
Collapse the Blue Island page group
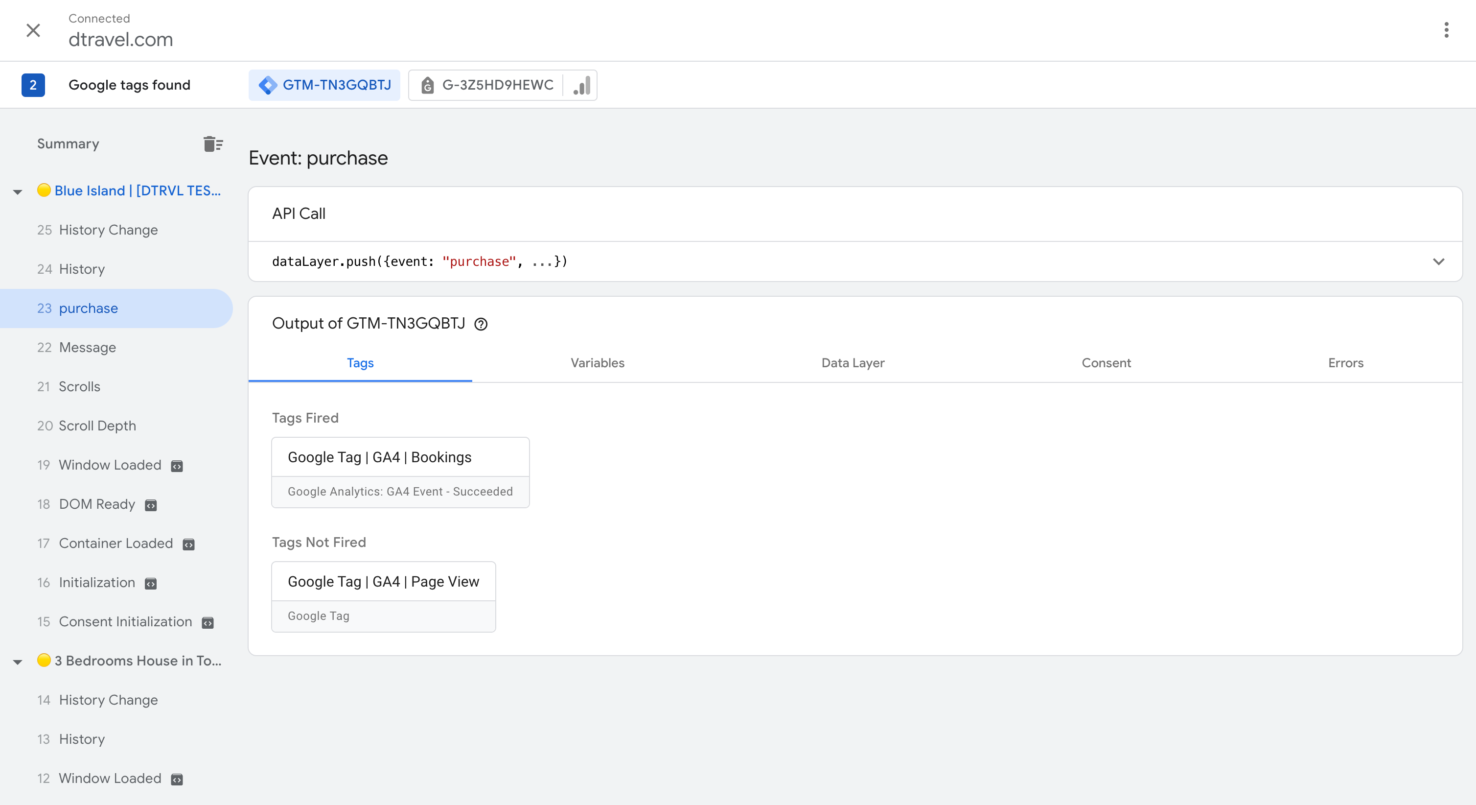pyautogui.click(x=18, y=191)
